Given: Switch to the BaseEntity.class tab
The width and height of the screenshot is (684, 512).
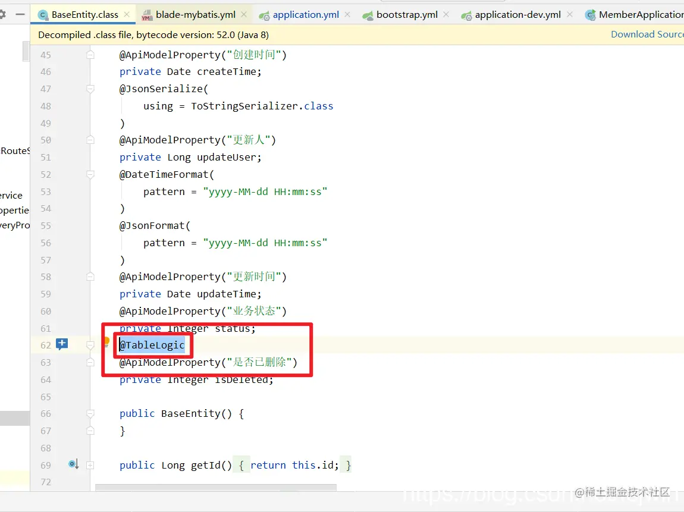Looking at the screenshot, I should coord(84,15).
